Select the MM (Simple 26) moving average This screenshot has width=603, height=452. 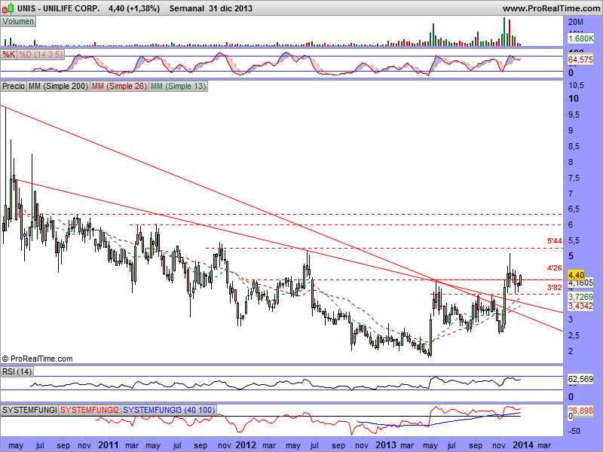coord(118,87)
